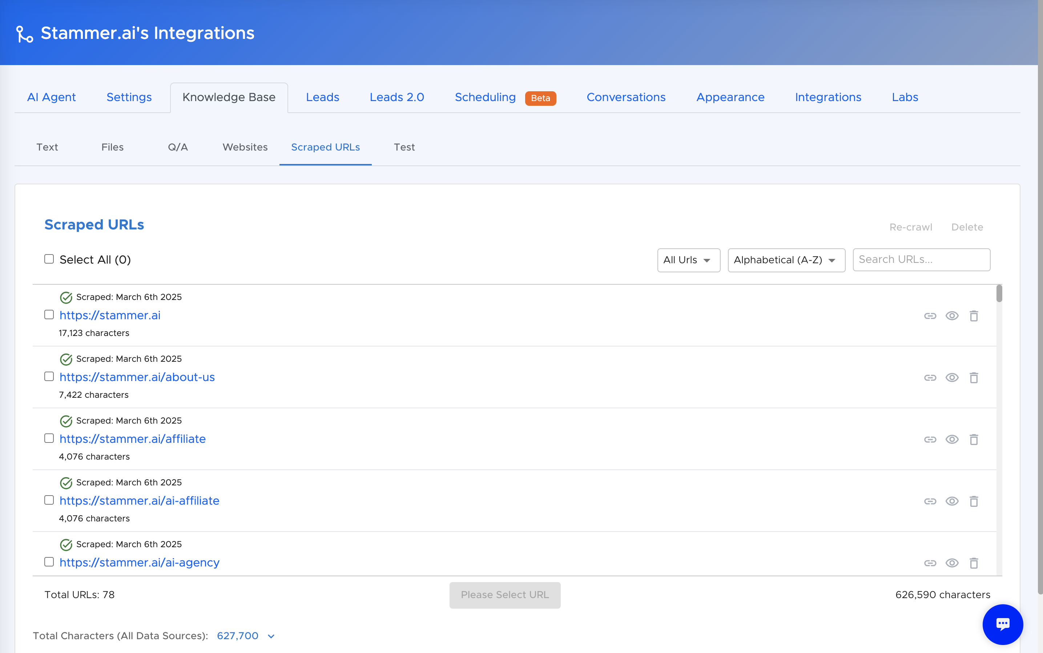Preview the /affiliate row's content via eye icon
The width and height of the screenshot is (1043, 653).
(x=952, y=439)
